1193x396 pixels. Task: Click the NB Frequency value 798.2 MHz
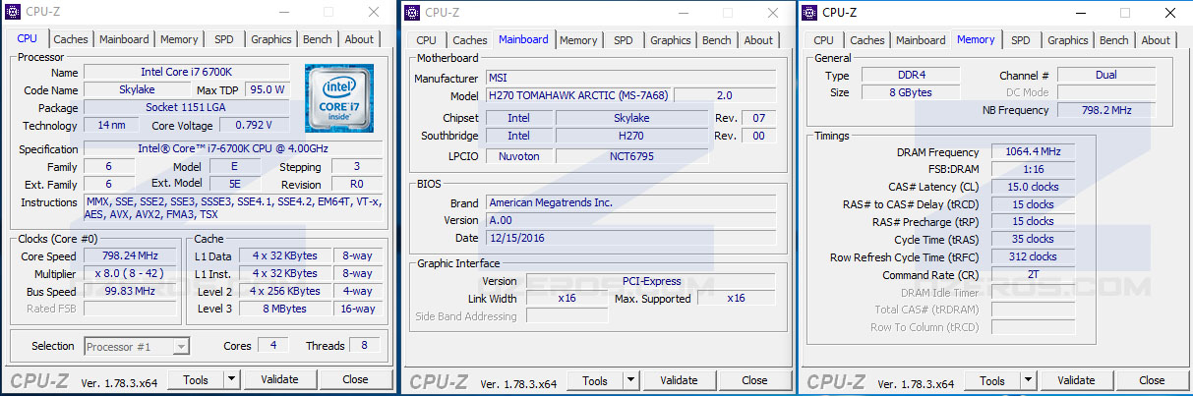click(x=1106, y=110)
